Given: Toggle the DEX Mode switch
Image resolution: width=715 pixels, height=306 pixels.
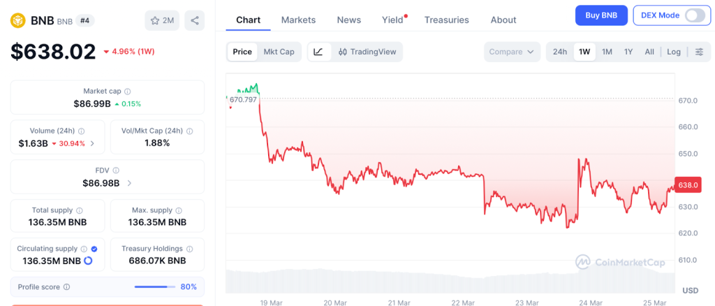Looking at the screenshot, I should (x=695, y=15).
